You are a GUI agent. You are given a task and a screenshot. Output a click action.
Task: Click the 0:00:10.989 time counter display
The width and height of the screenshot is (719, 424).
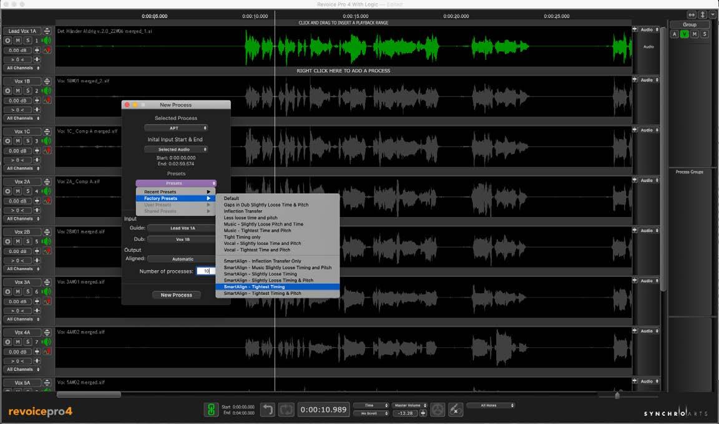(323, 410)
